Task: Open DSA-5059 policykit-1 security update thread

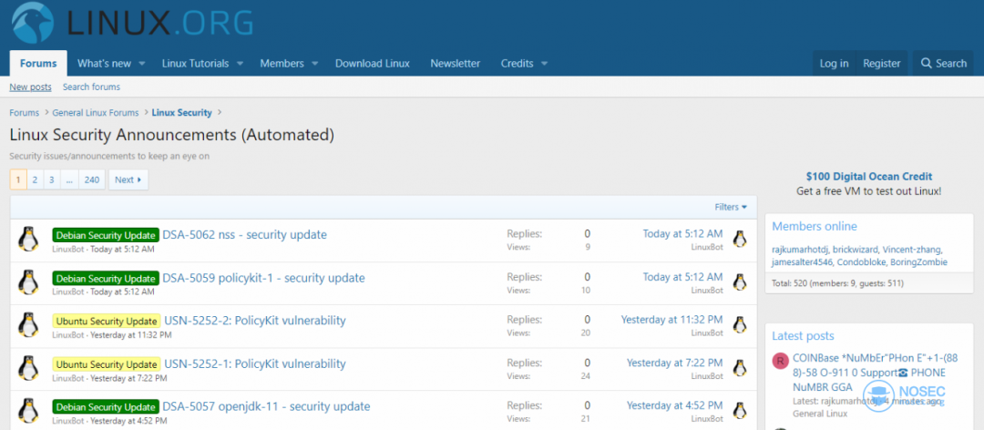Action: coord(263,278)
